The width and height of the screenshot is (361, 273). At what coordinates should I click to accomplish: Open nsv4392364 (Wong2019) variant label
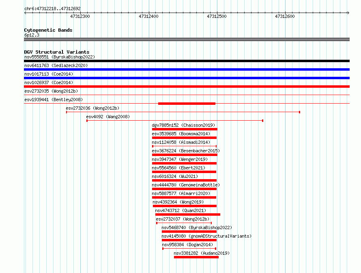click(178, 202)
